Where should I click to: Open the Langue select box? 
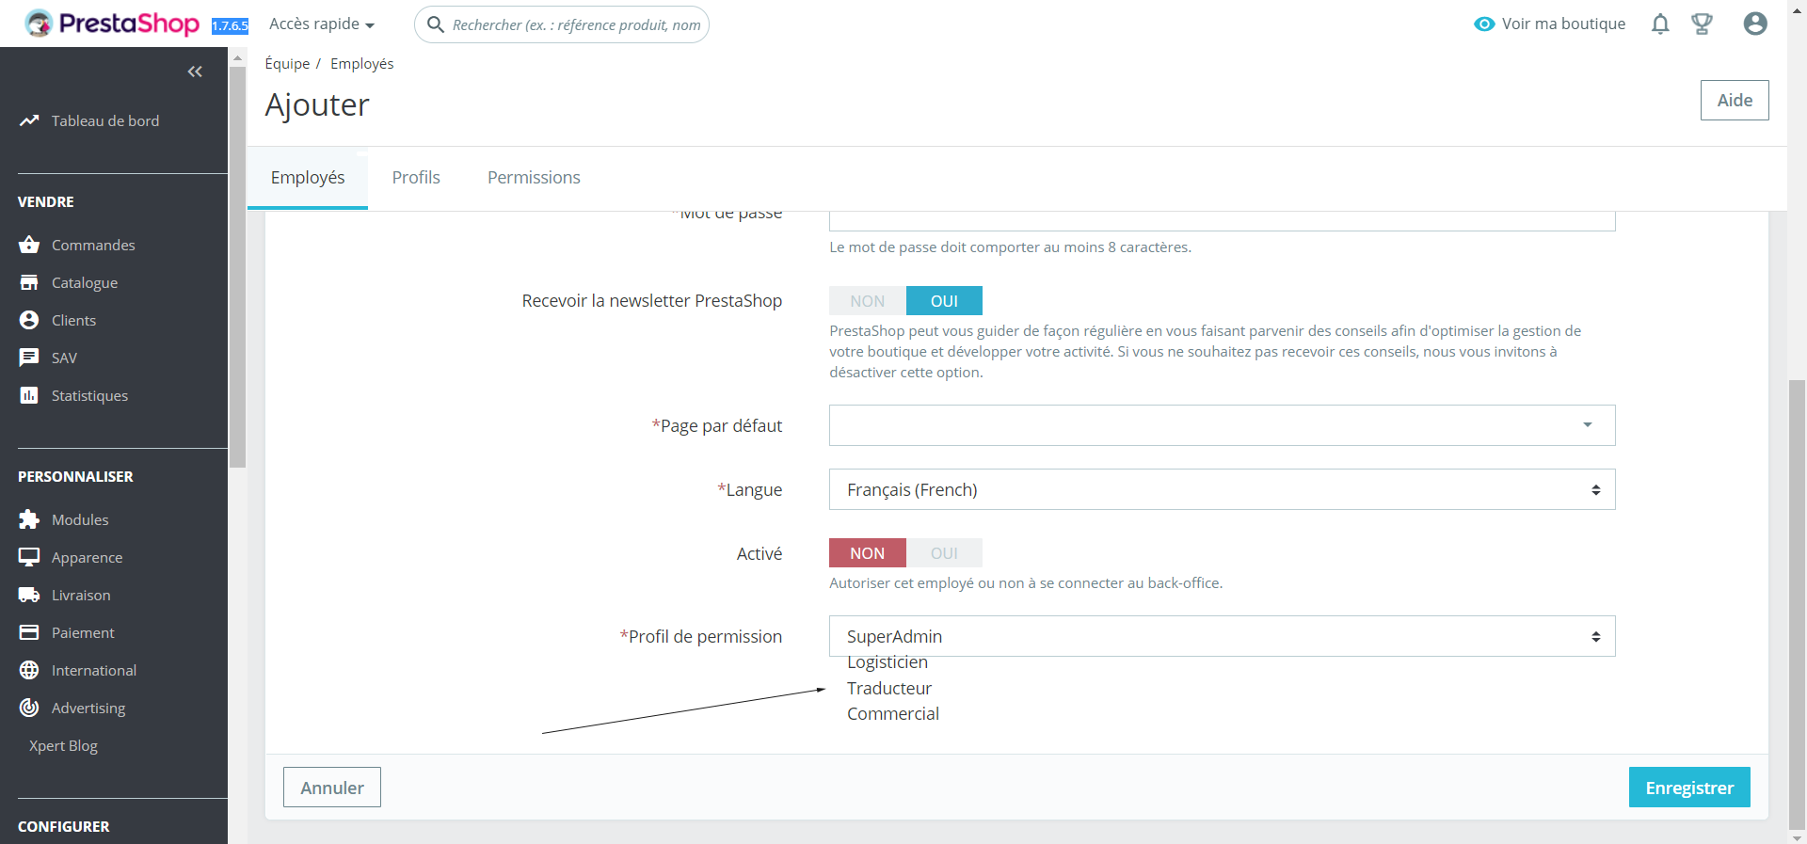[1222, 489]
